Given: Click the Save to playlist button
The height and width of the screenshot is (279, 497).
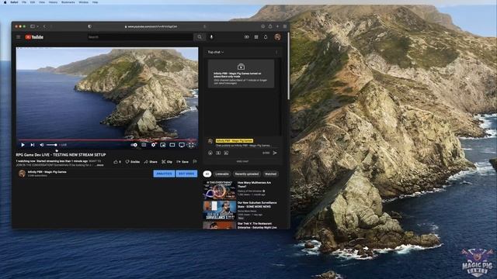Looking at the screenshot, I should pos(182,162).
